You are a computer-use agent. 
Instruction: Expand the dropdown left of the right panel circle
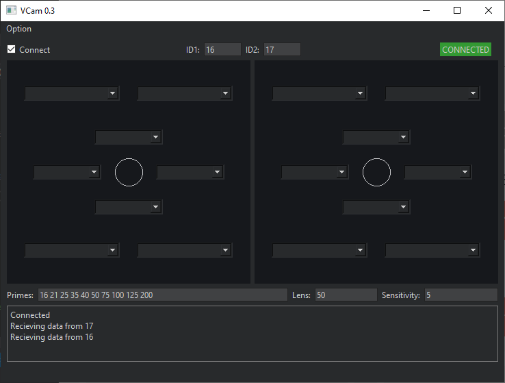315,172
